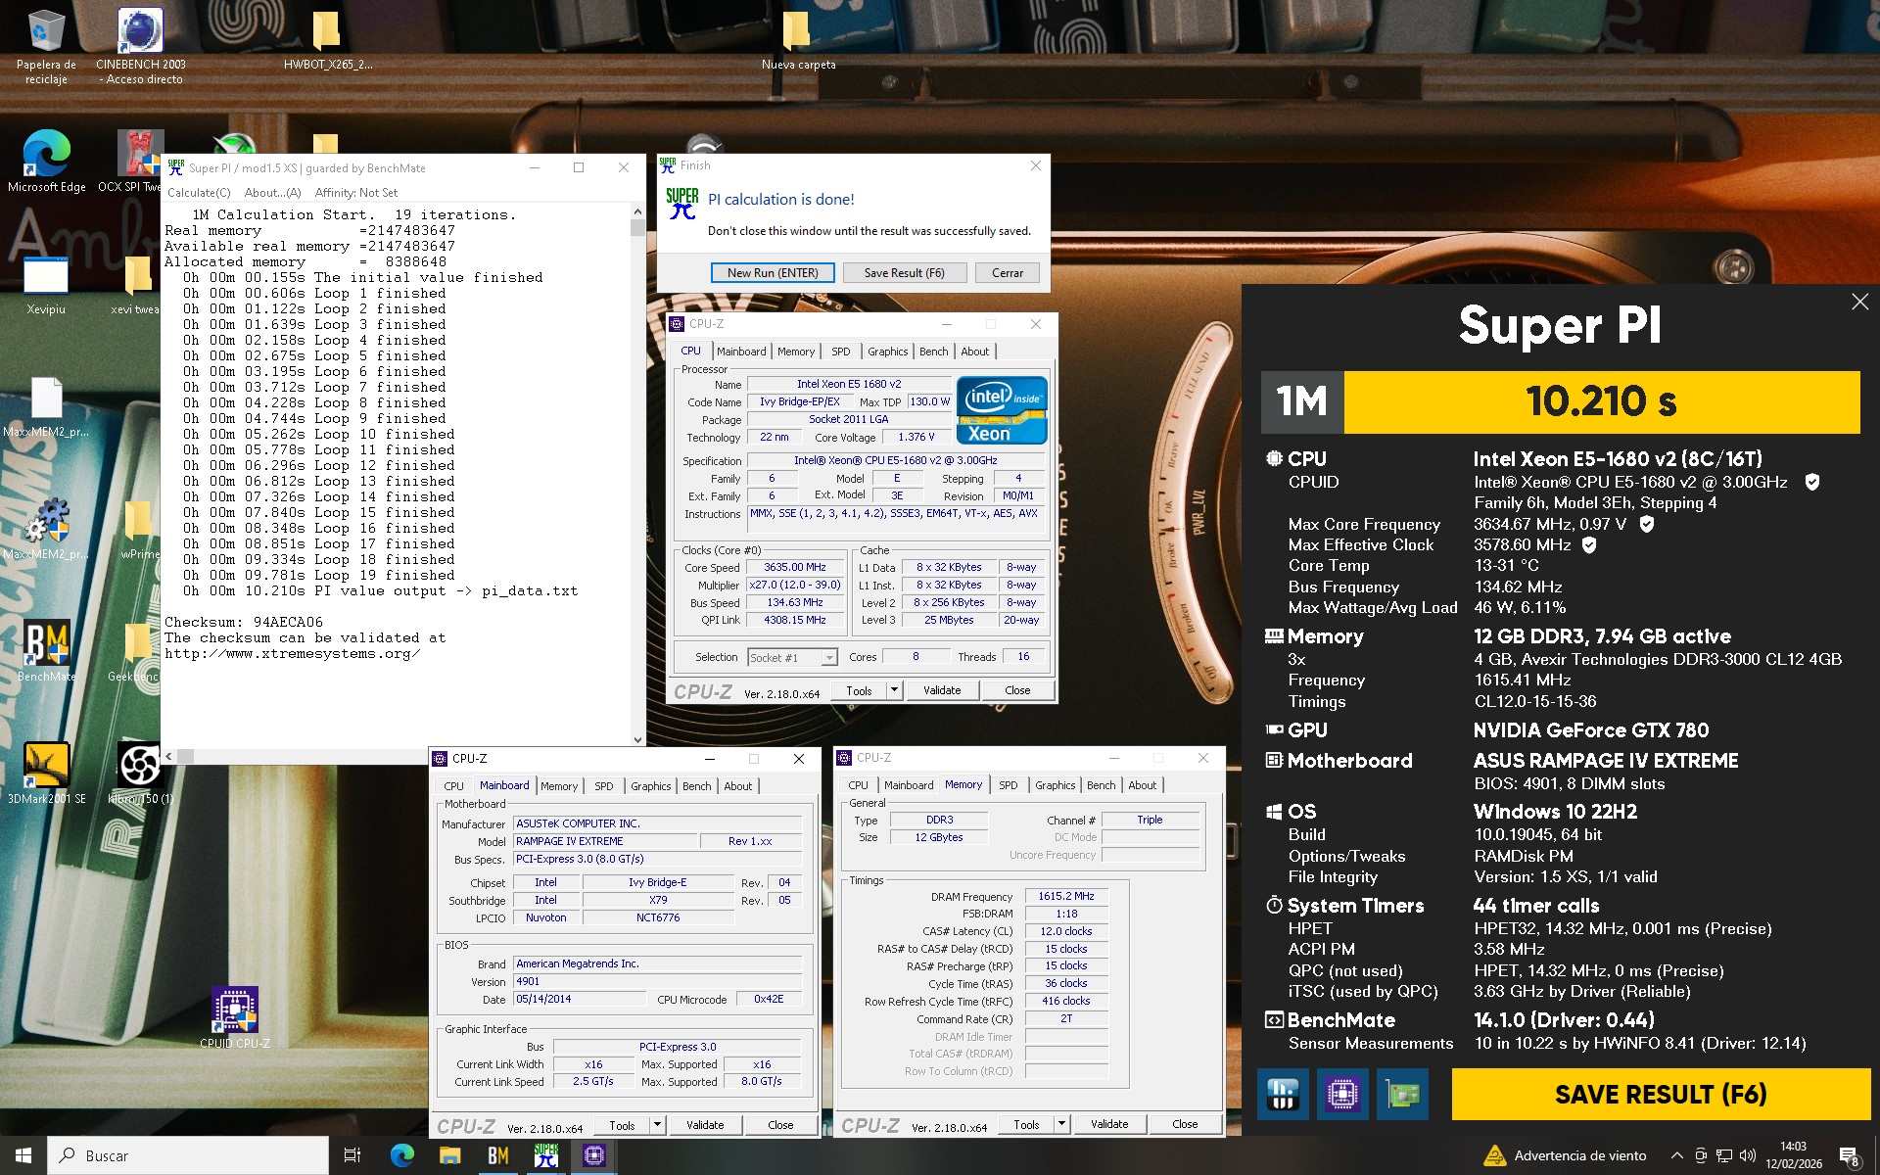Open volume control in system tray
This screenshot has width=1880, height=1175.
click(x=1748, y=1155)
